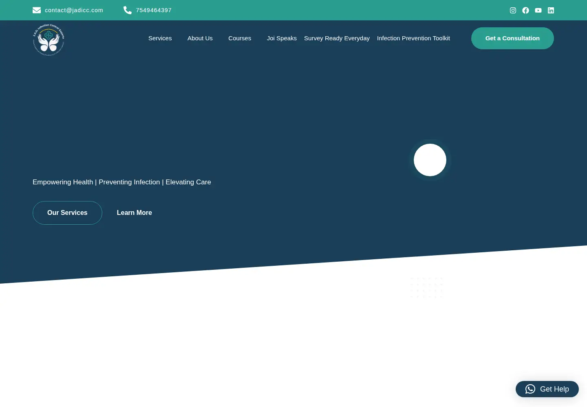Visit the YouTube channel icon
This screenshot has height=407, width=587.
538,10
